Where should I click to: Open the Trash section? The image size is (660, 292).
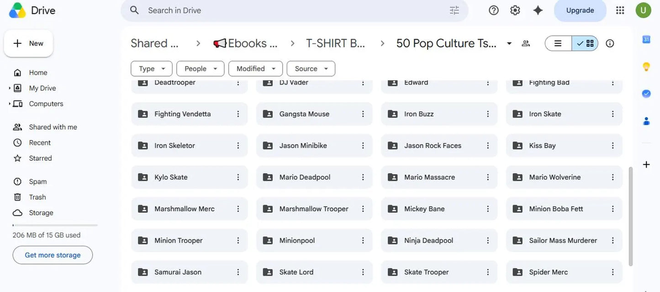pos(37,197)
